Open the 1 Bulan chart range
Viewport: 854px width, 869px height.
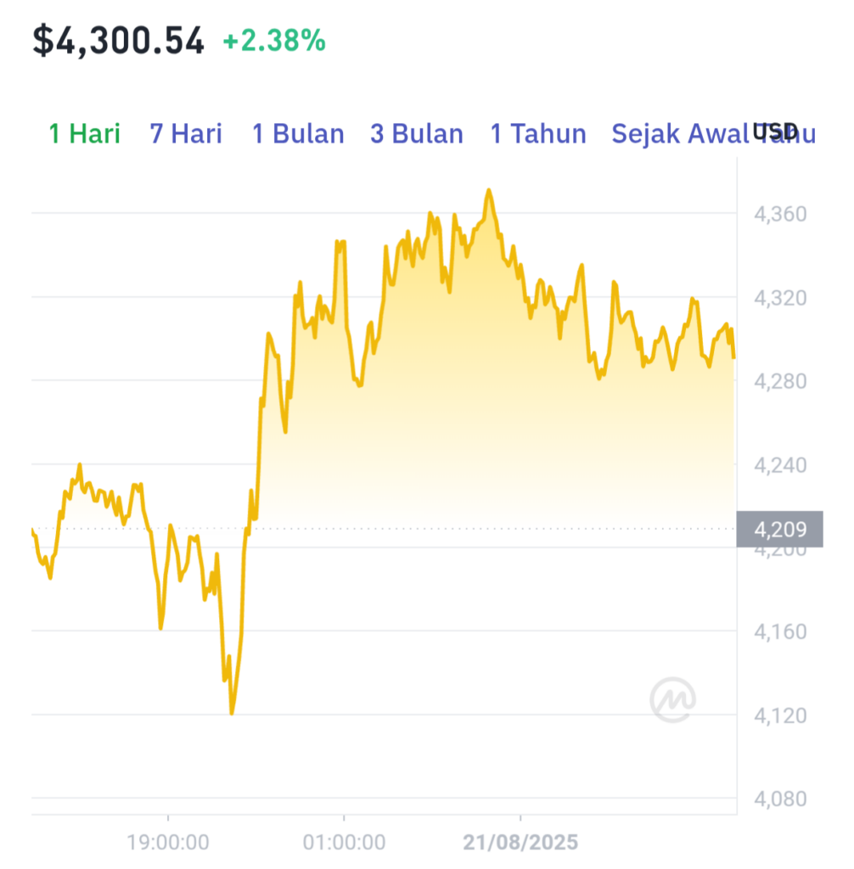(298, 133)
